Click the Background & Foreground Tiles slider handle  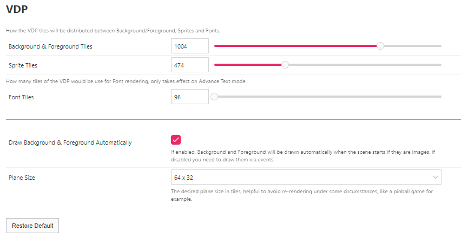point(380,46)
